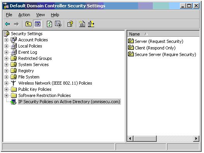Viewport: 204px width, 153px height.
Task: Expand the Event Log node
Action: tap(6, 52)
